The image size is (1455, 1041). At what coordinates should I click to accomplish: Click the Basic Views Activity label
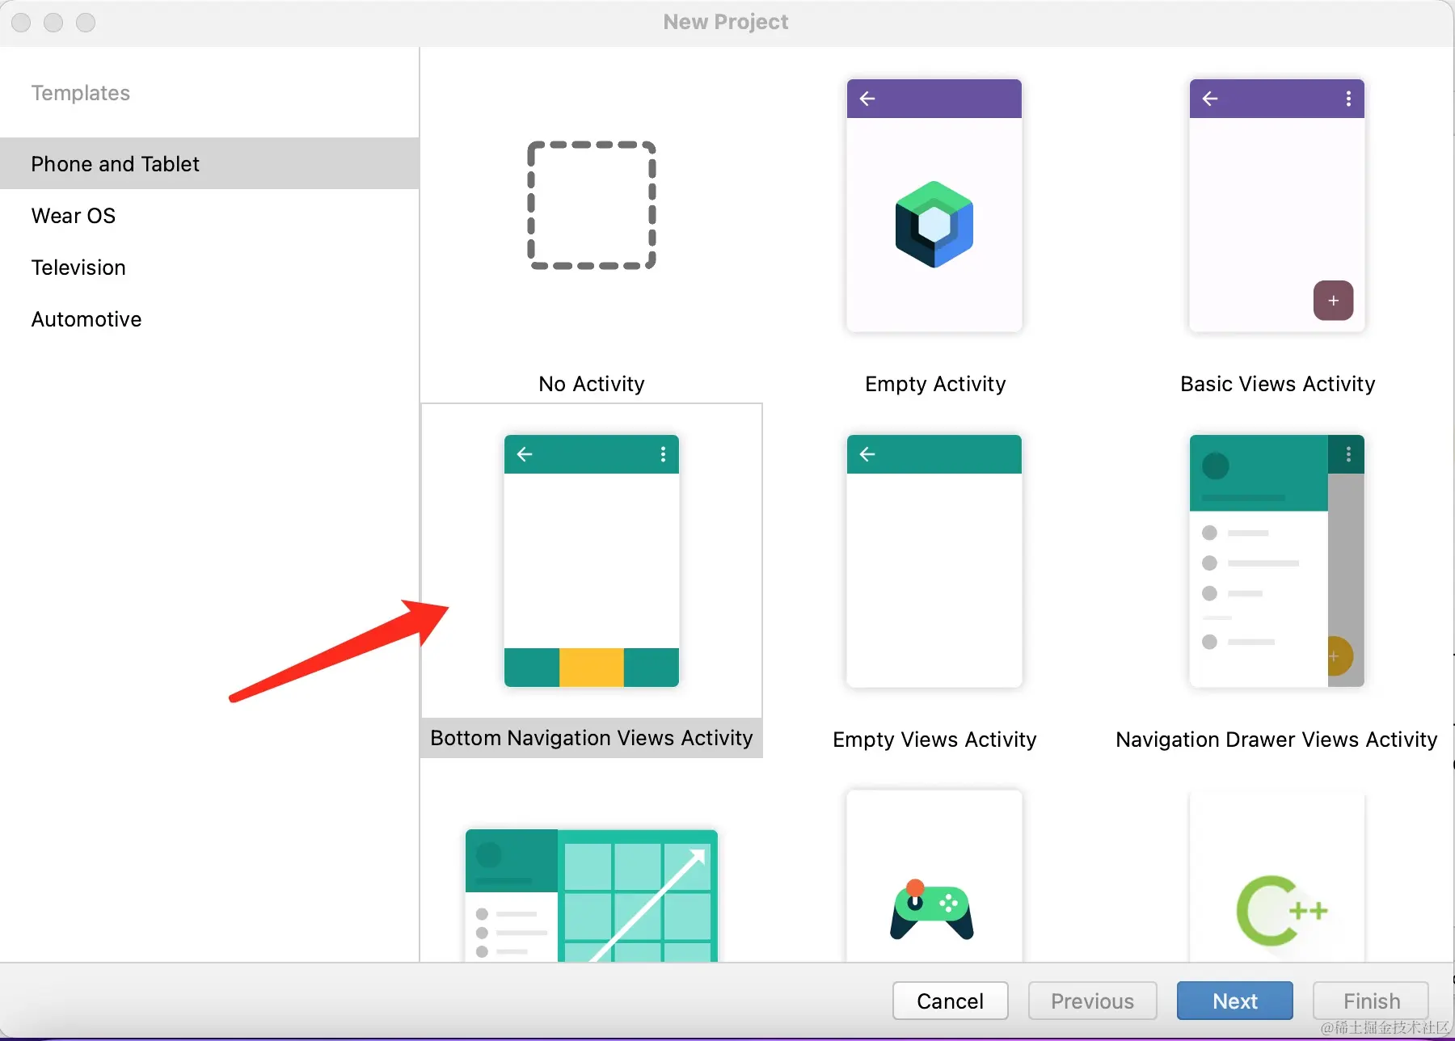click(1277, 384)
